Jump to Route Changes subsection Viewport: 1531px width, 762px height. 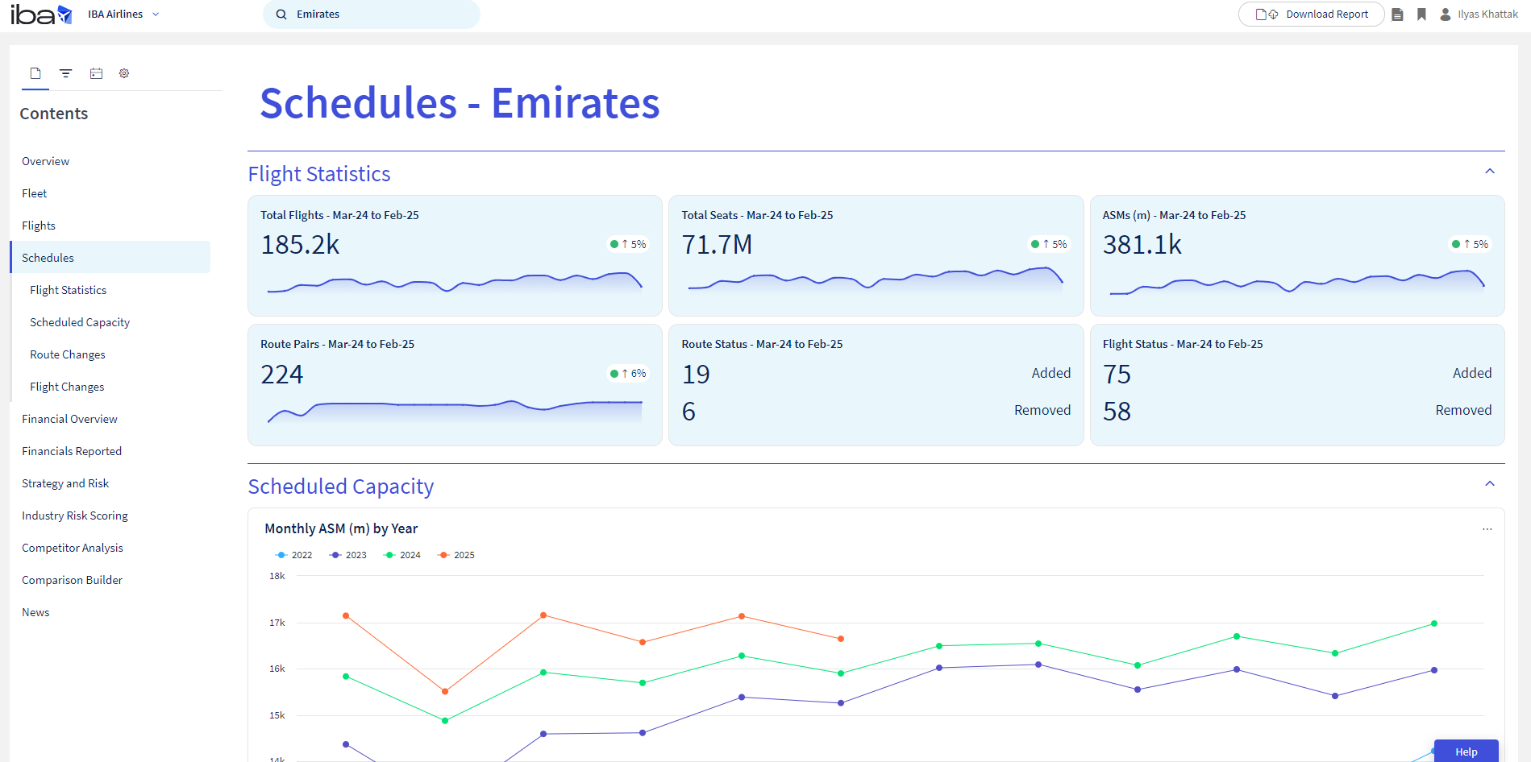[68, 354]
